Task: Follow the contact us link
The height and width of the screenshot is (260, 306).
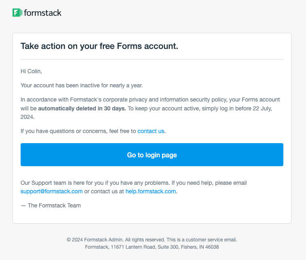Action: [151, 131]
